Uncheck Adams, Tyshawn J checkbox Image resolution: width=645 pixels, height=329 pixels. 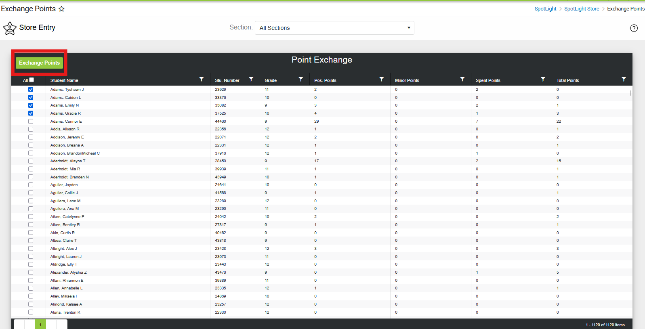(31, 90)
